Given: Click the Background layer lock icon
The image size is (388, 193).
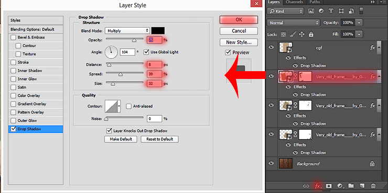Looking at the screenshot, I should coord(372,163).
